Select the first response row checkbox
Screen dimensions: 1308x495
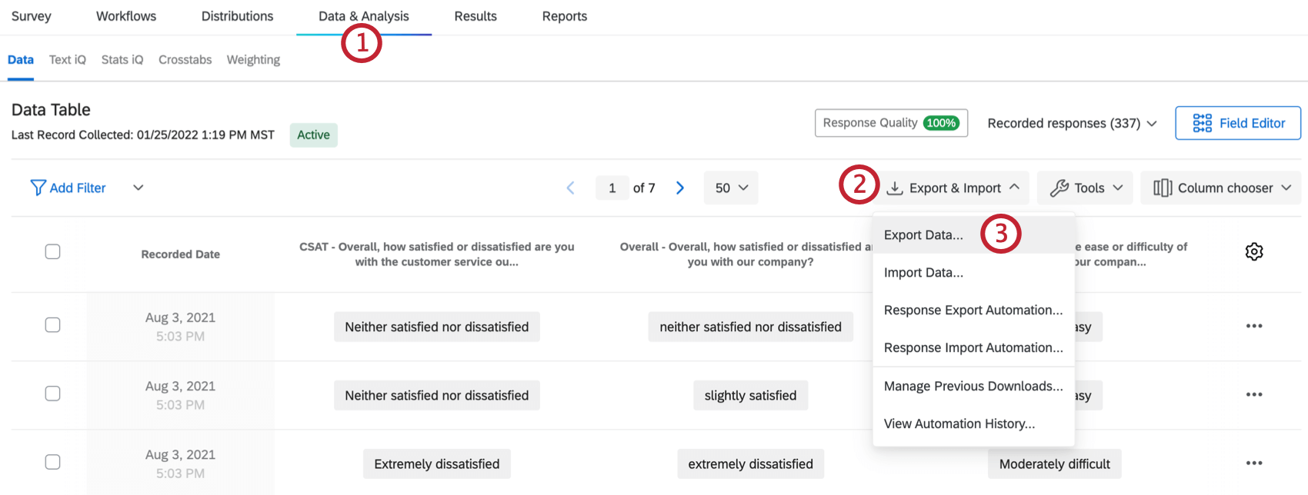tap(52, 325)
